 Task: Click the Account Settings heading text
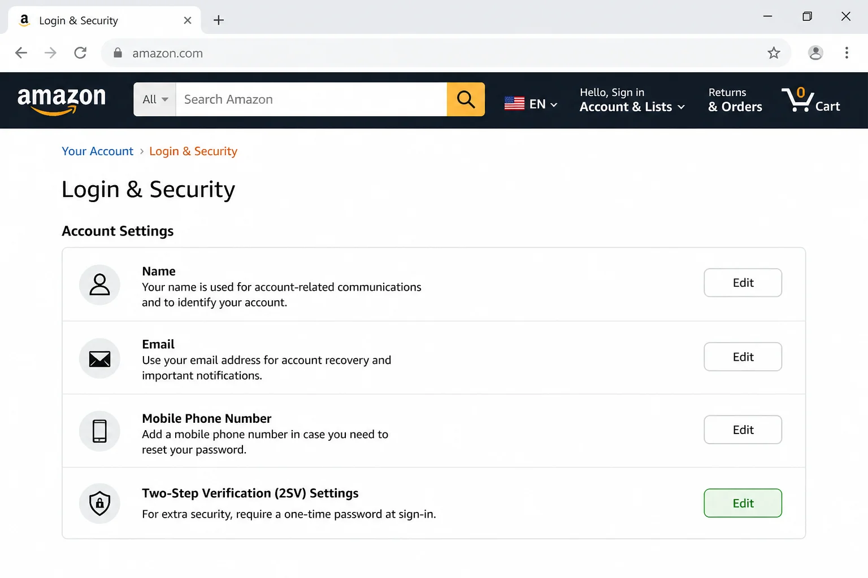pyautogui.click(x=118, y=231)
